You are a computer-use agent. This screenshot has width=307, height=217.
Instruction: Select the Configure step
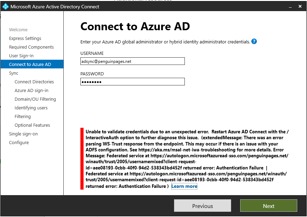coord(19,143)
